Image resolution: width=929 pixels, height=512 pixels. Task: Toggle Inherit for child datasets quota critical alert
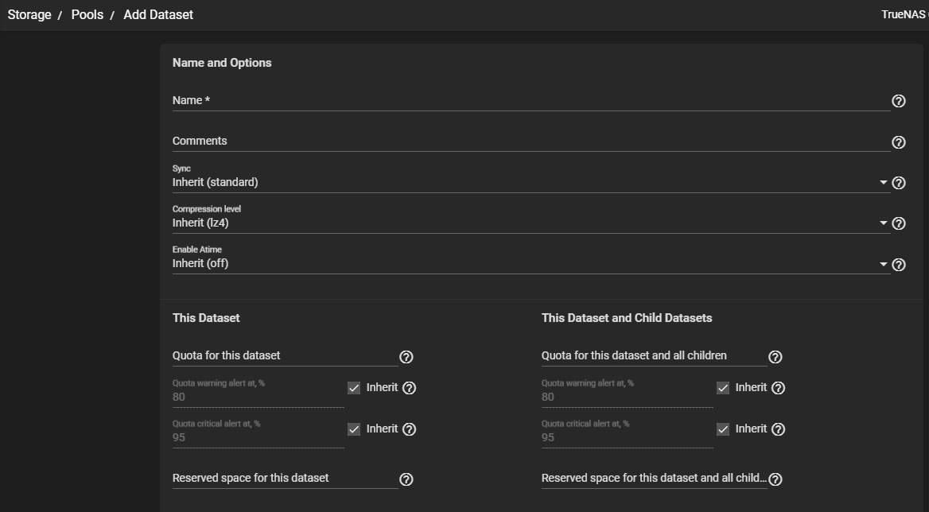coord(723,429)
